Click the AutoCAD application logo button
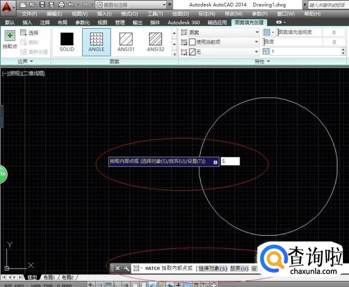Image resolution: width=349 pixels, height=287 pixels. 7,7
